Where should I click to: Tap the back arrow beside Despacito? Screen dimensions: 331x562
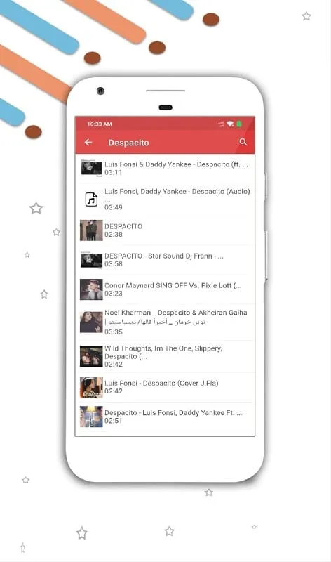click(88, 143)
